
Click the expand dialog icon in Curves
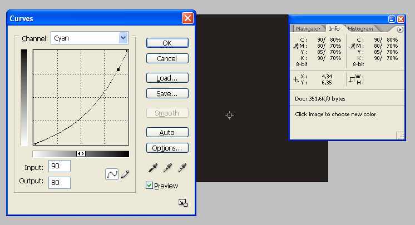183,203
